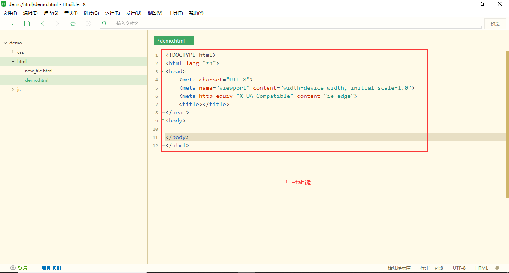Click the save file toolbar icon
Screen dimensions: 509x273
(27, 24)
